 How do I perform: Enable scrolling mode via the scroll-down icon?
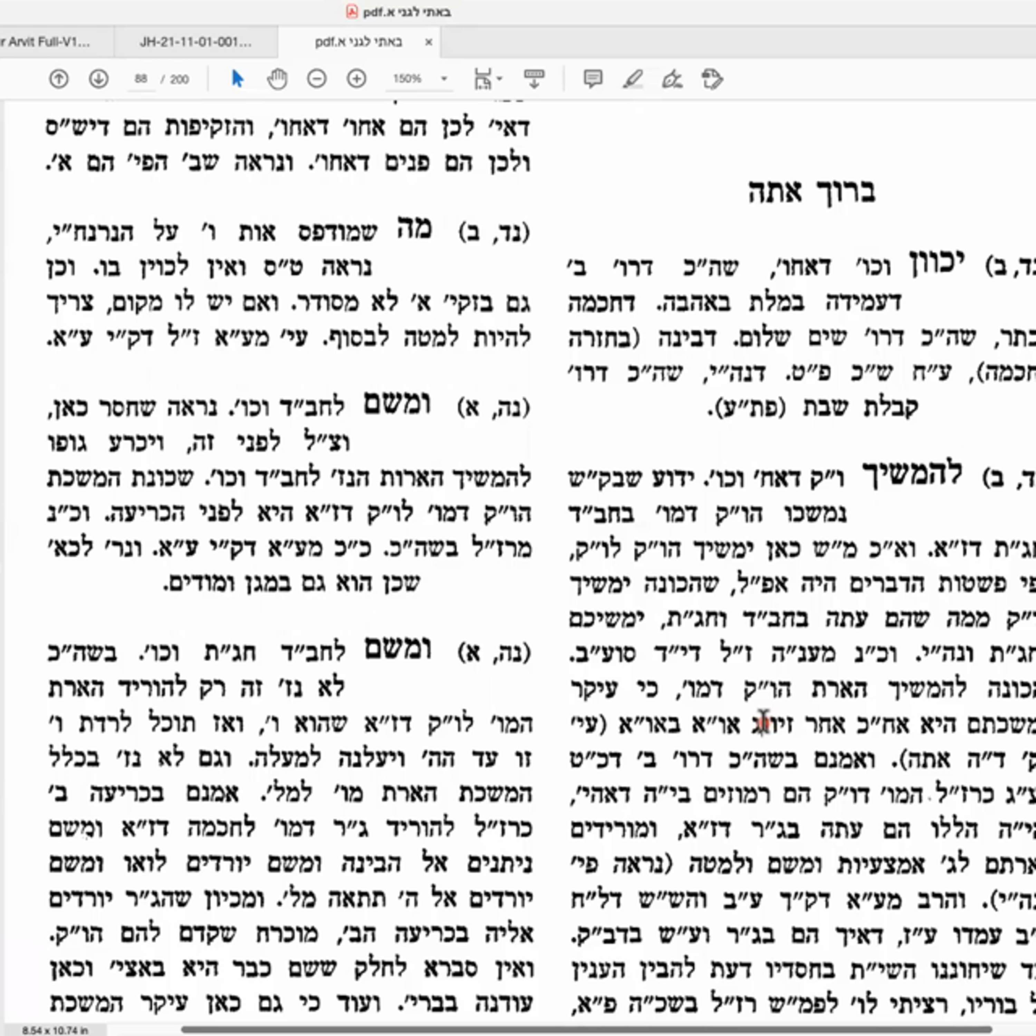(534, 79)
